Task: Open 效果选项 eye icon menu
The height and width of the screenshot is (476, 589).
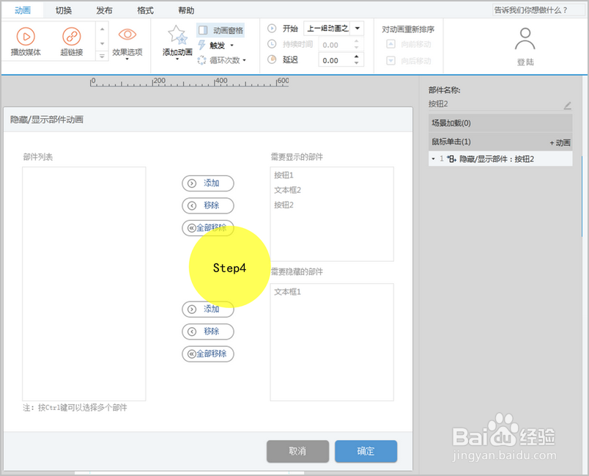Action: coord(127,42)
